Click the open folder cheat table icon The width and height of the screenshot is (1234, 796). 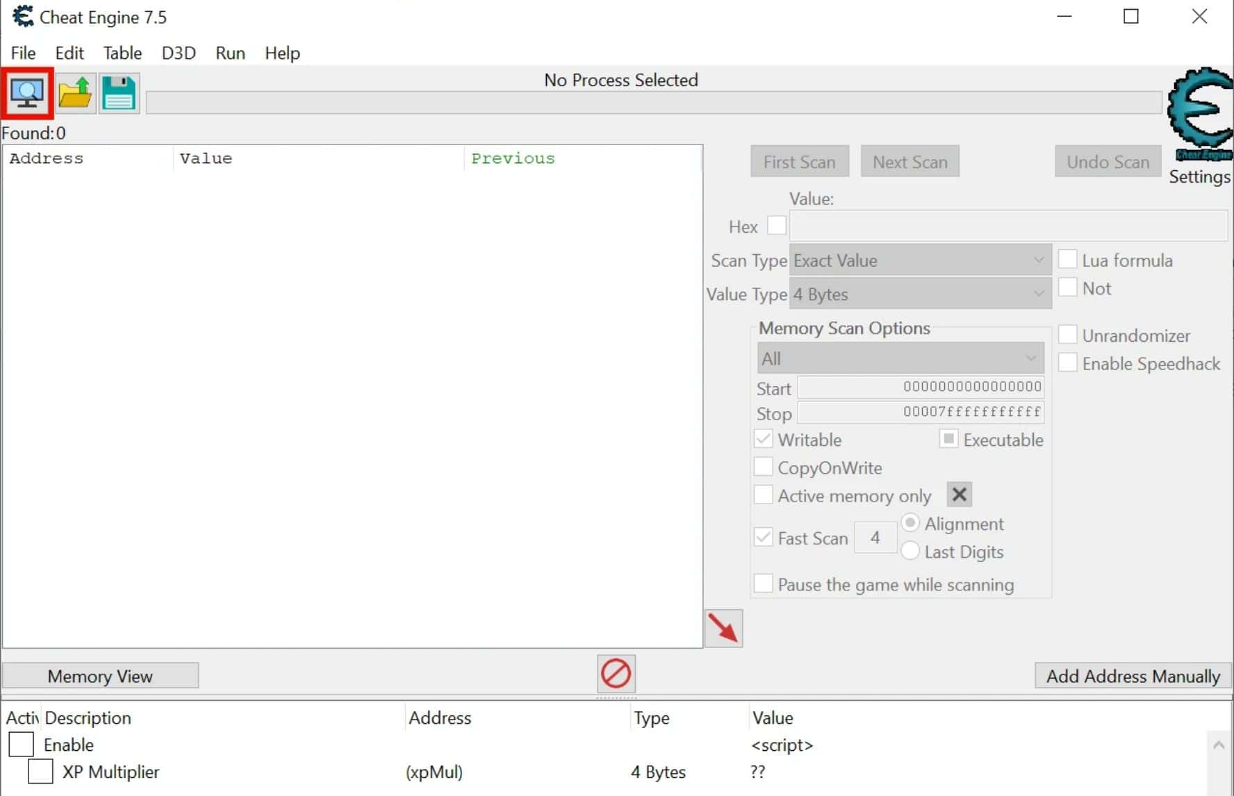(75, 92)
